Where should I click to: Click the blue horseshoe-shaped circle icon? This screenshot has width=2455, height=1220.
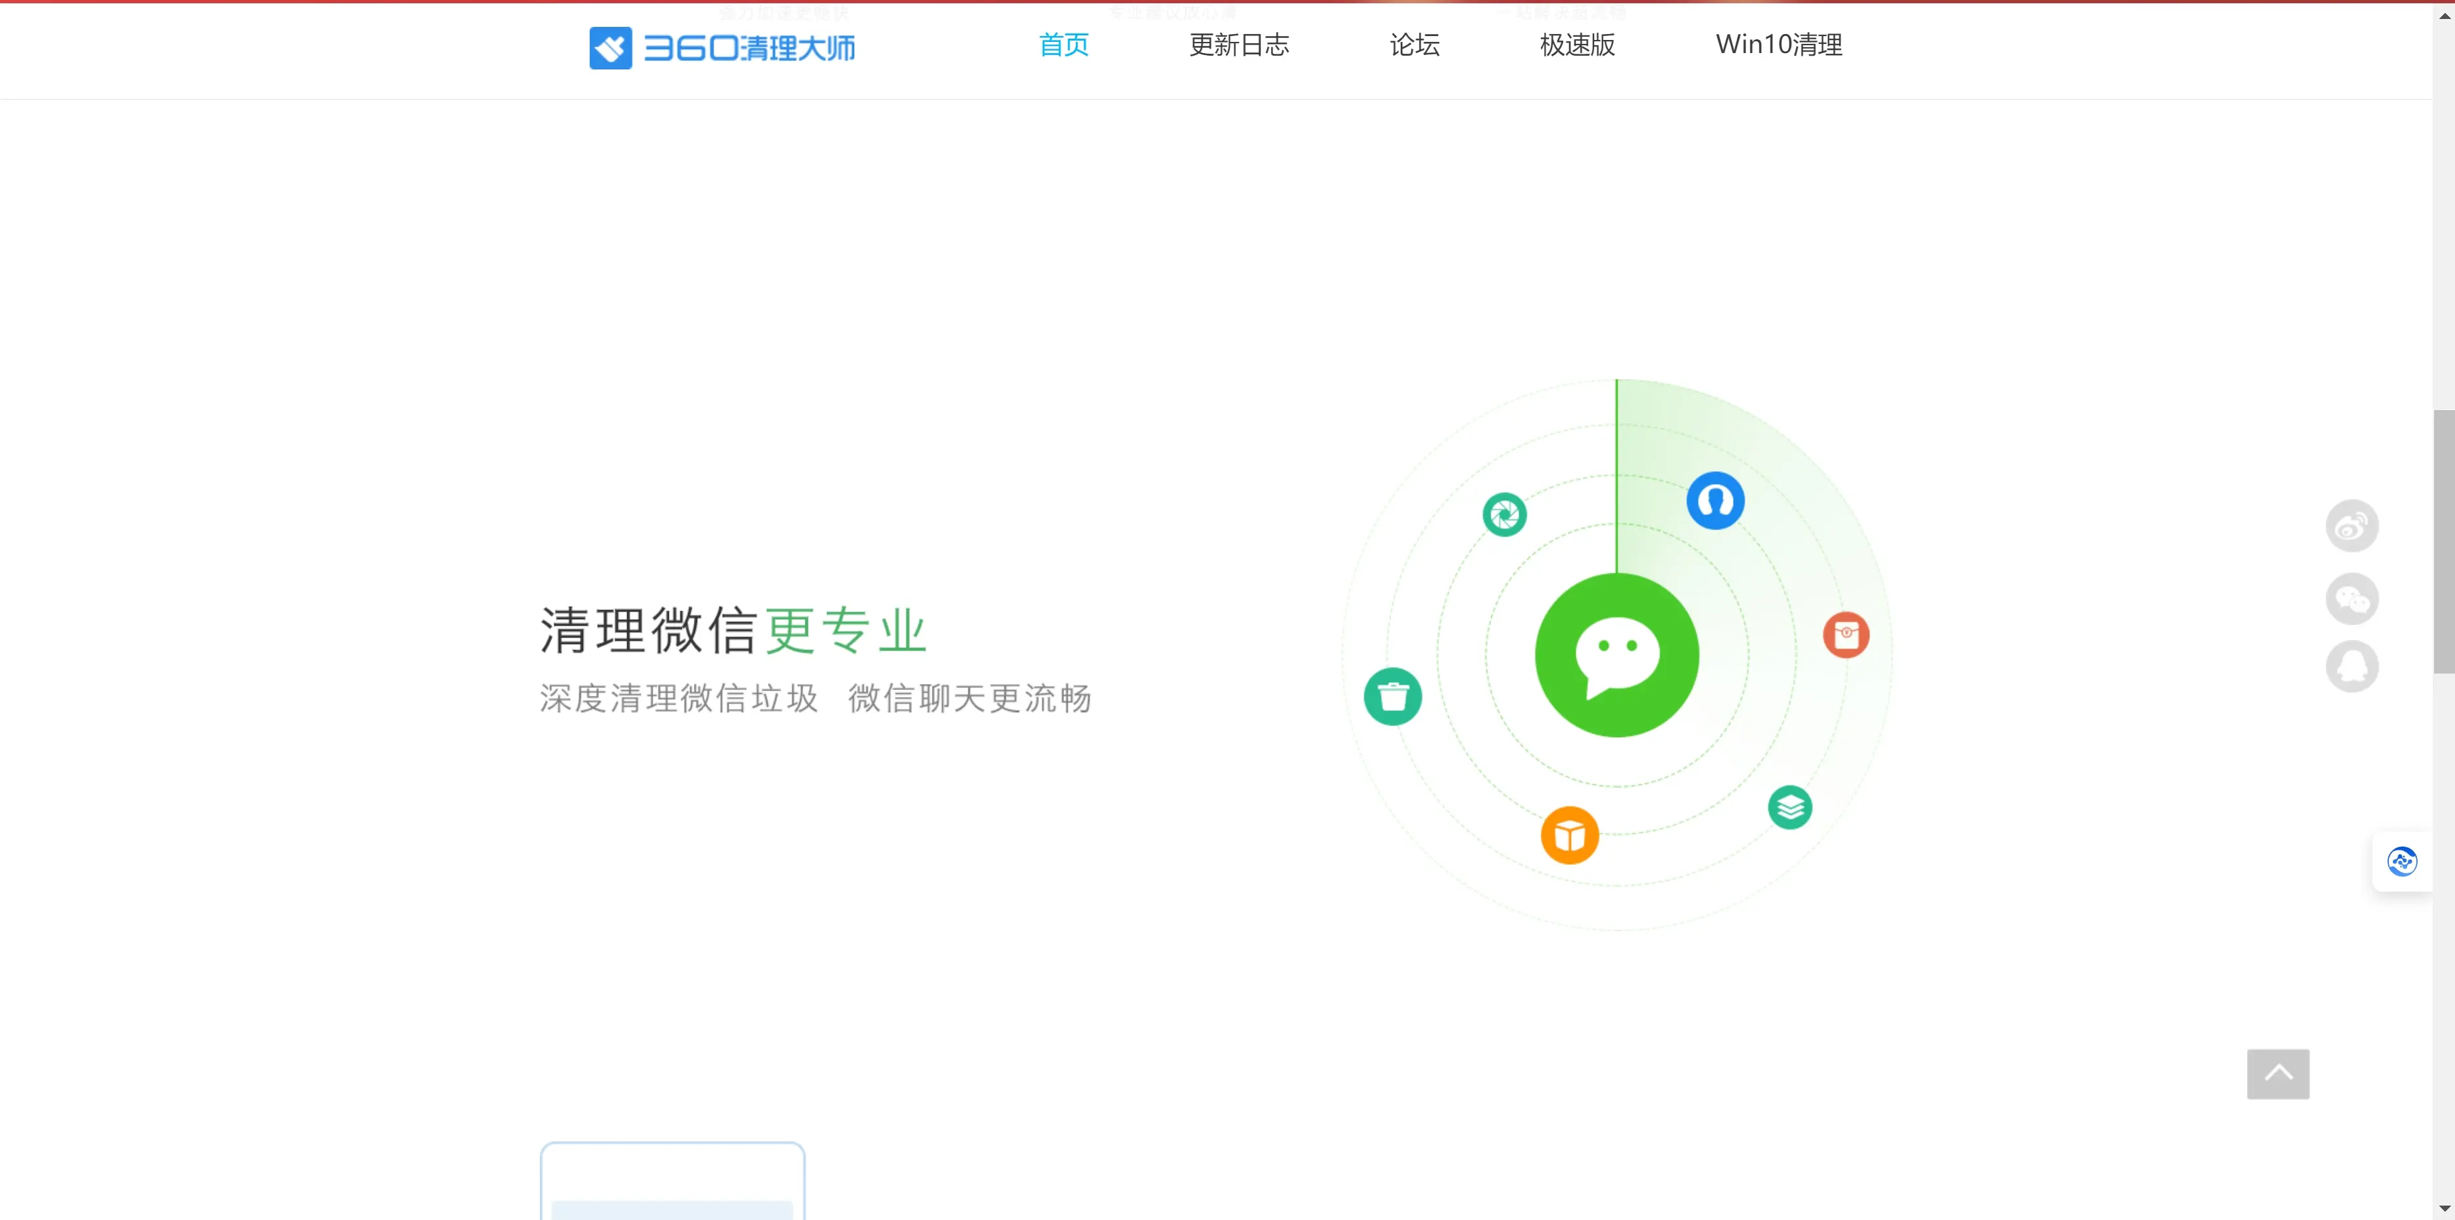(x=1715, y=501)
